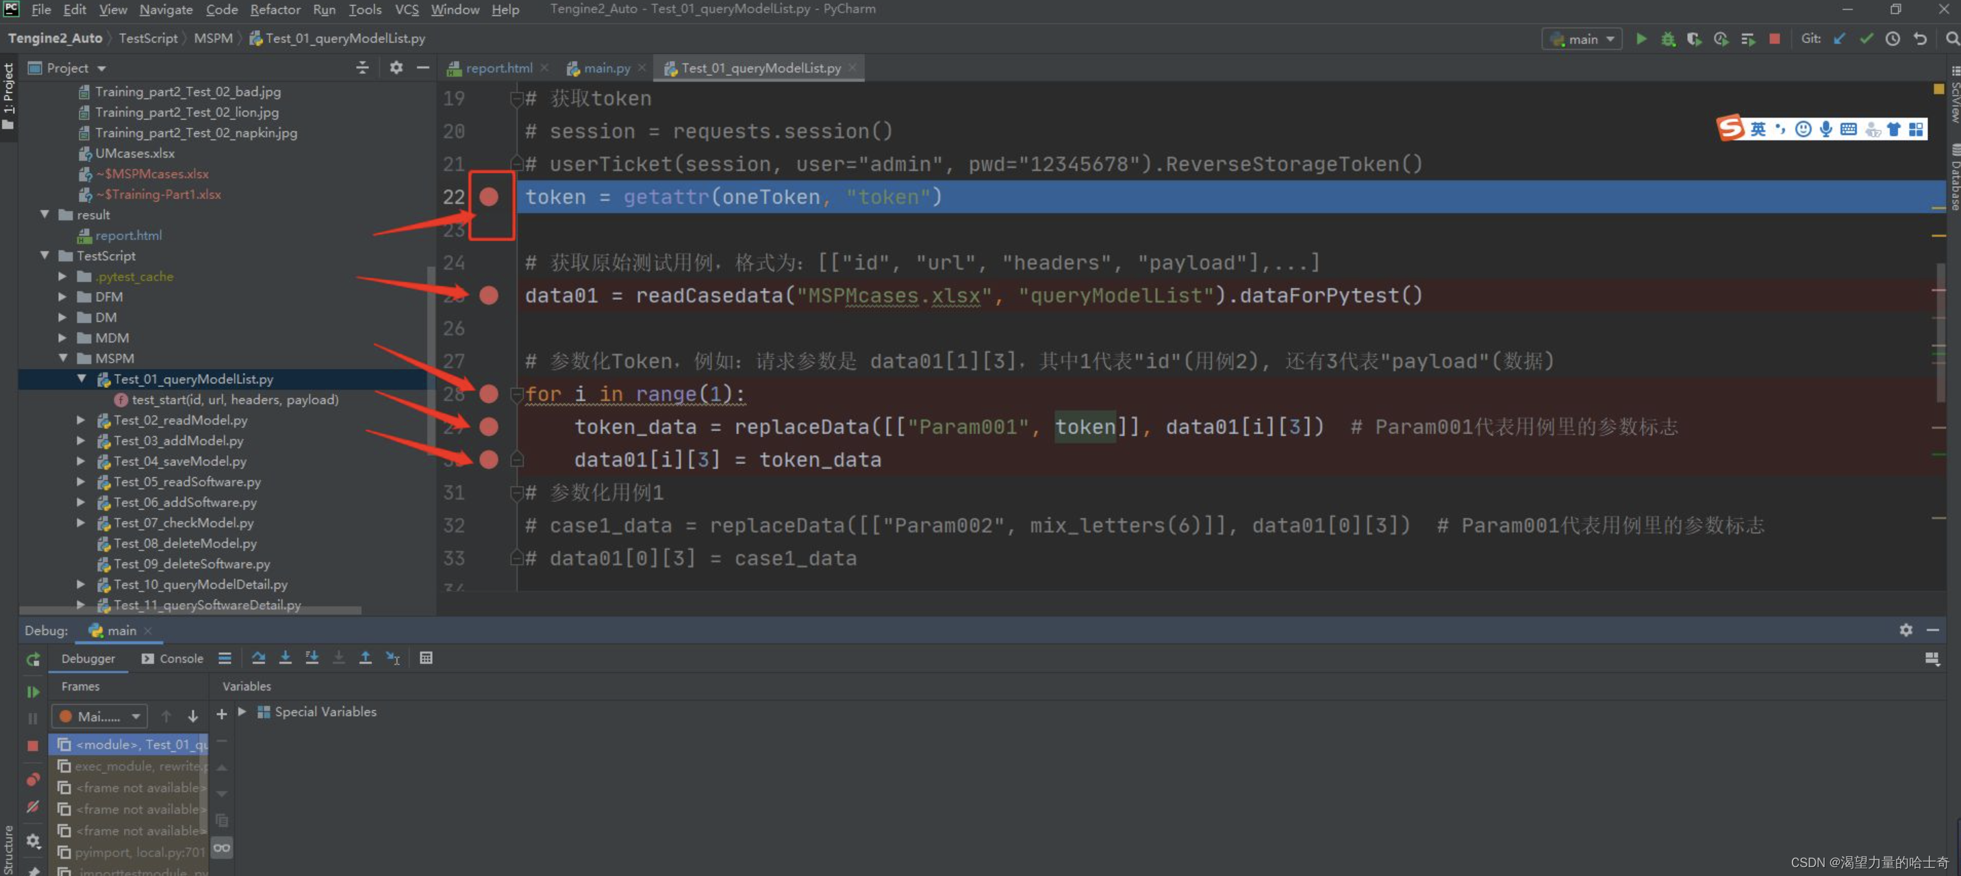The image size is (1961, 876).
Task: Click MSPM in the breadcrumb path
Action: click(213, 38)
